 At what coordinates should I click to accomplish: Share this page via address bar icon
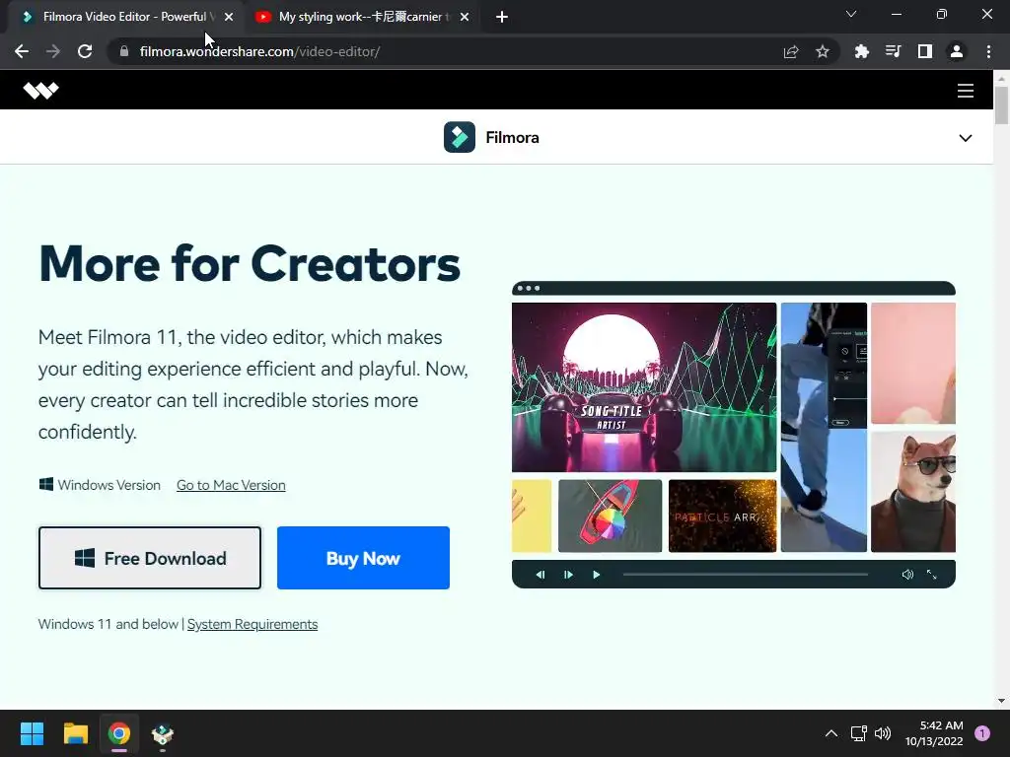click(791, 51)
